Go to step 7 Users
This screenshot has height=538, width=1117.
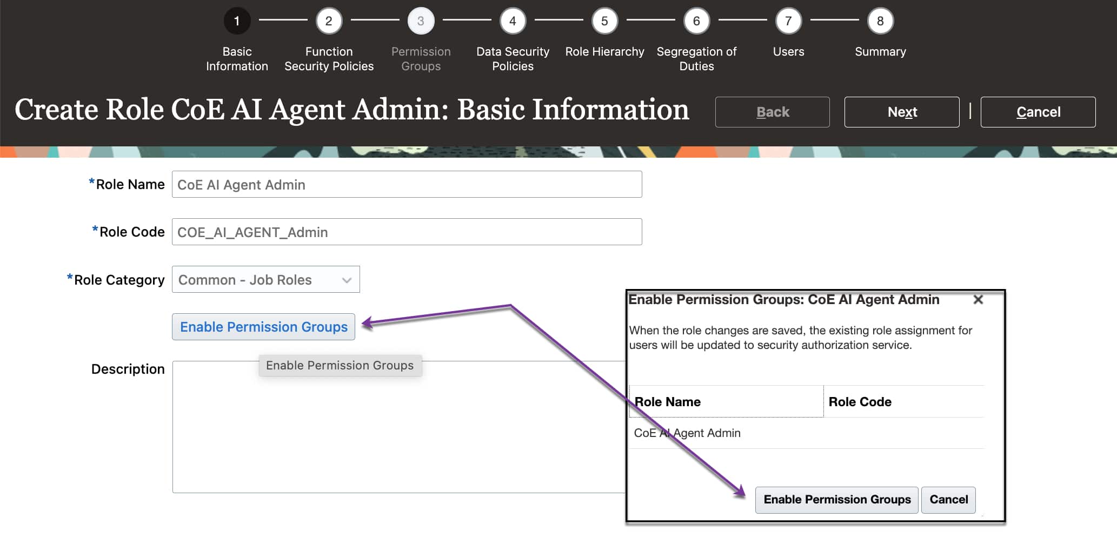pyautogui.click(x=788, y=21)
